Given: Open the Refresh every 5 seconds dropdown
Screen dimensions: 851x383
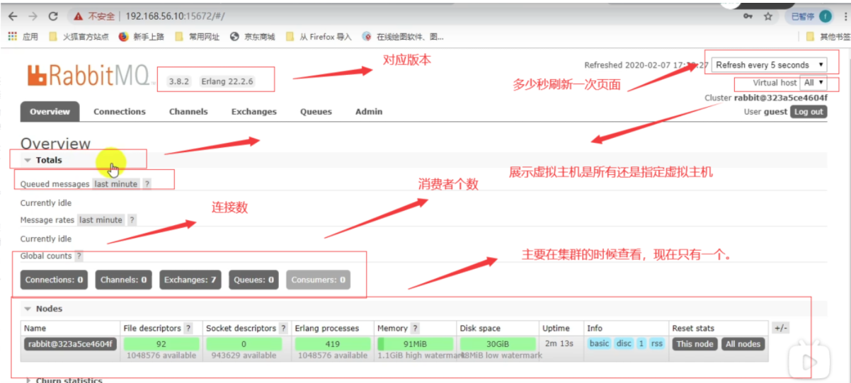Looking at the screenshot, I should coord(769,64).
